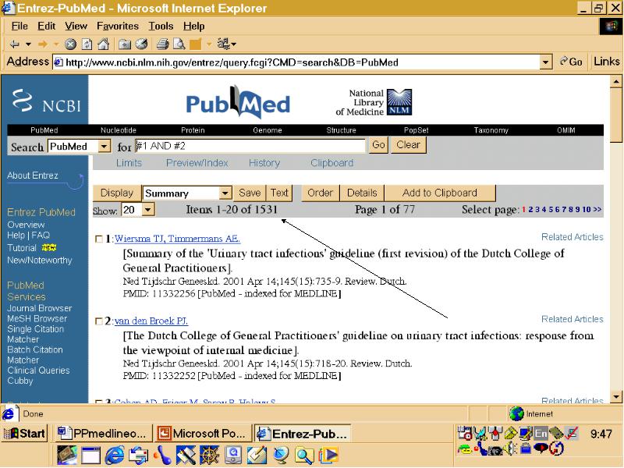Expand the Summary display format dropdown
This screenshot has height=468, width=624.
pyautogui.click(x=225, y=193)
